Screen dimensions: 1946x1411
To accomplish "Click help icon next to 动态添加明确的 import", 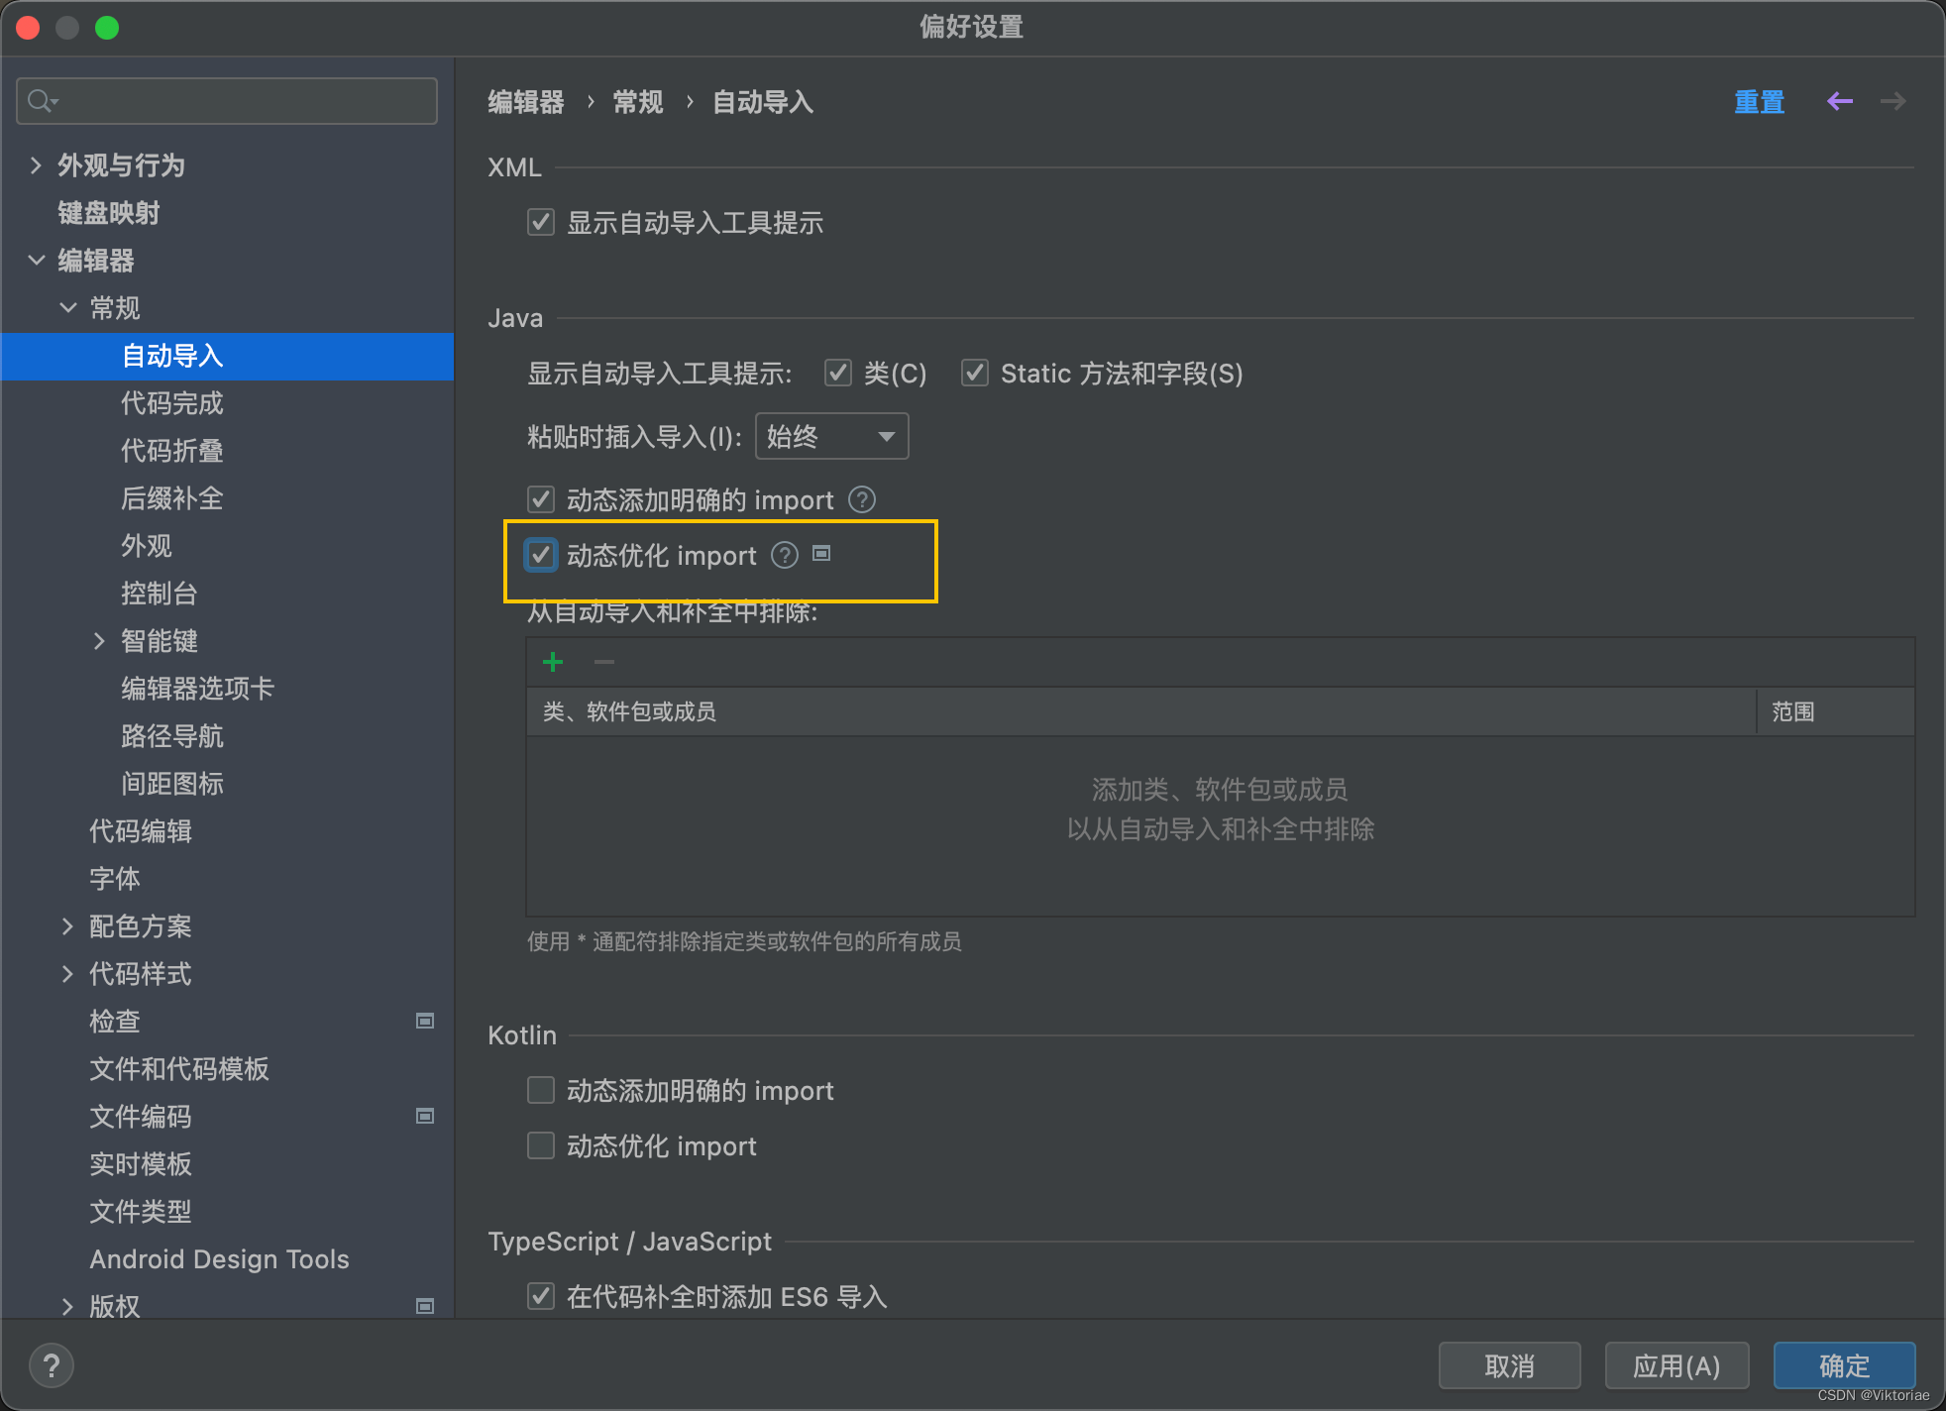I will point(862,499).
